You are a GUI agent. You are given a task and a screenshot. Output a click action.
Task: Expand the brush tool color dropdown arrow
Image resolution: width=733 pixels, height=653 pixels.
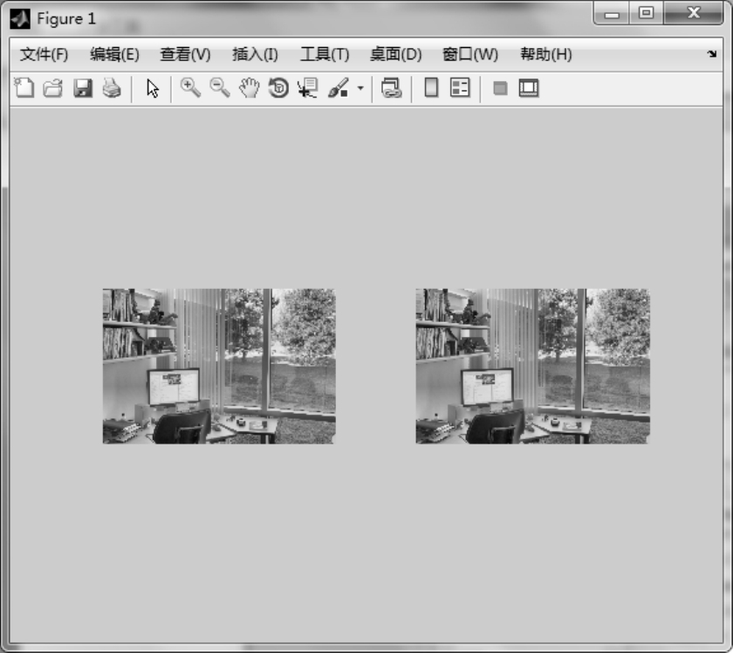[360, 87]
